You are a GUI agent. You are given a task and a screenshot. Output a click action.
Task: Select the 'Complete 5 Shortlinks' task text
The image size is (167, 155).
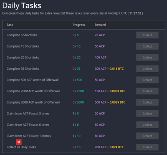(22, 35)
